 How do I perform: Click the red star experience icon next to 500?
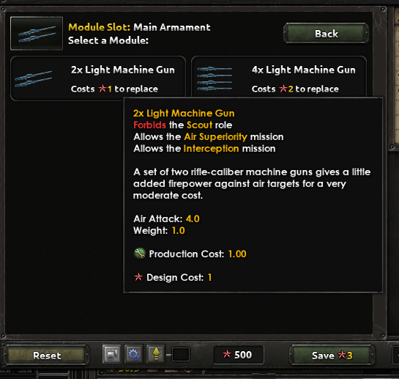[226, 354]
